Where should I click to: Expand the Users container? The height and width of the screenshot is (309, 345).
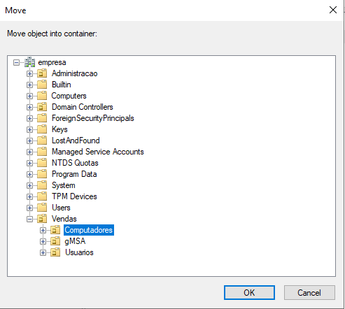29,208
